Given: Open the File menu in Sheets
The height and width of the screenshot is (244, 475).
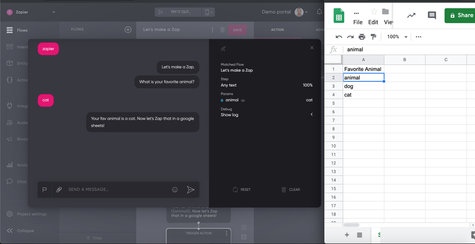Looking at the screenshot, I should pos(358,22).
